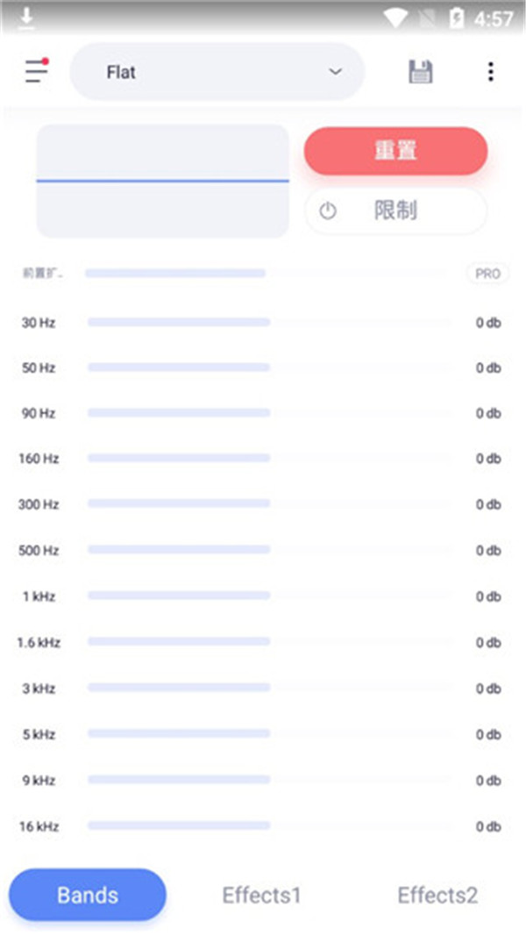Open the three-dot overflow menu
This screenshot has height=935, width=526.
coord(490,72)
